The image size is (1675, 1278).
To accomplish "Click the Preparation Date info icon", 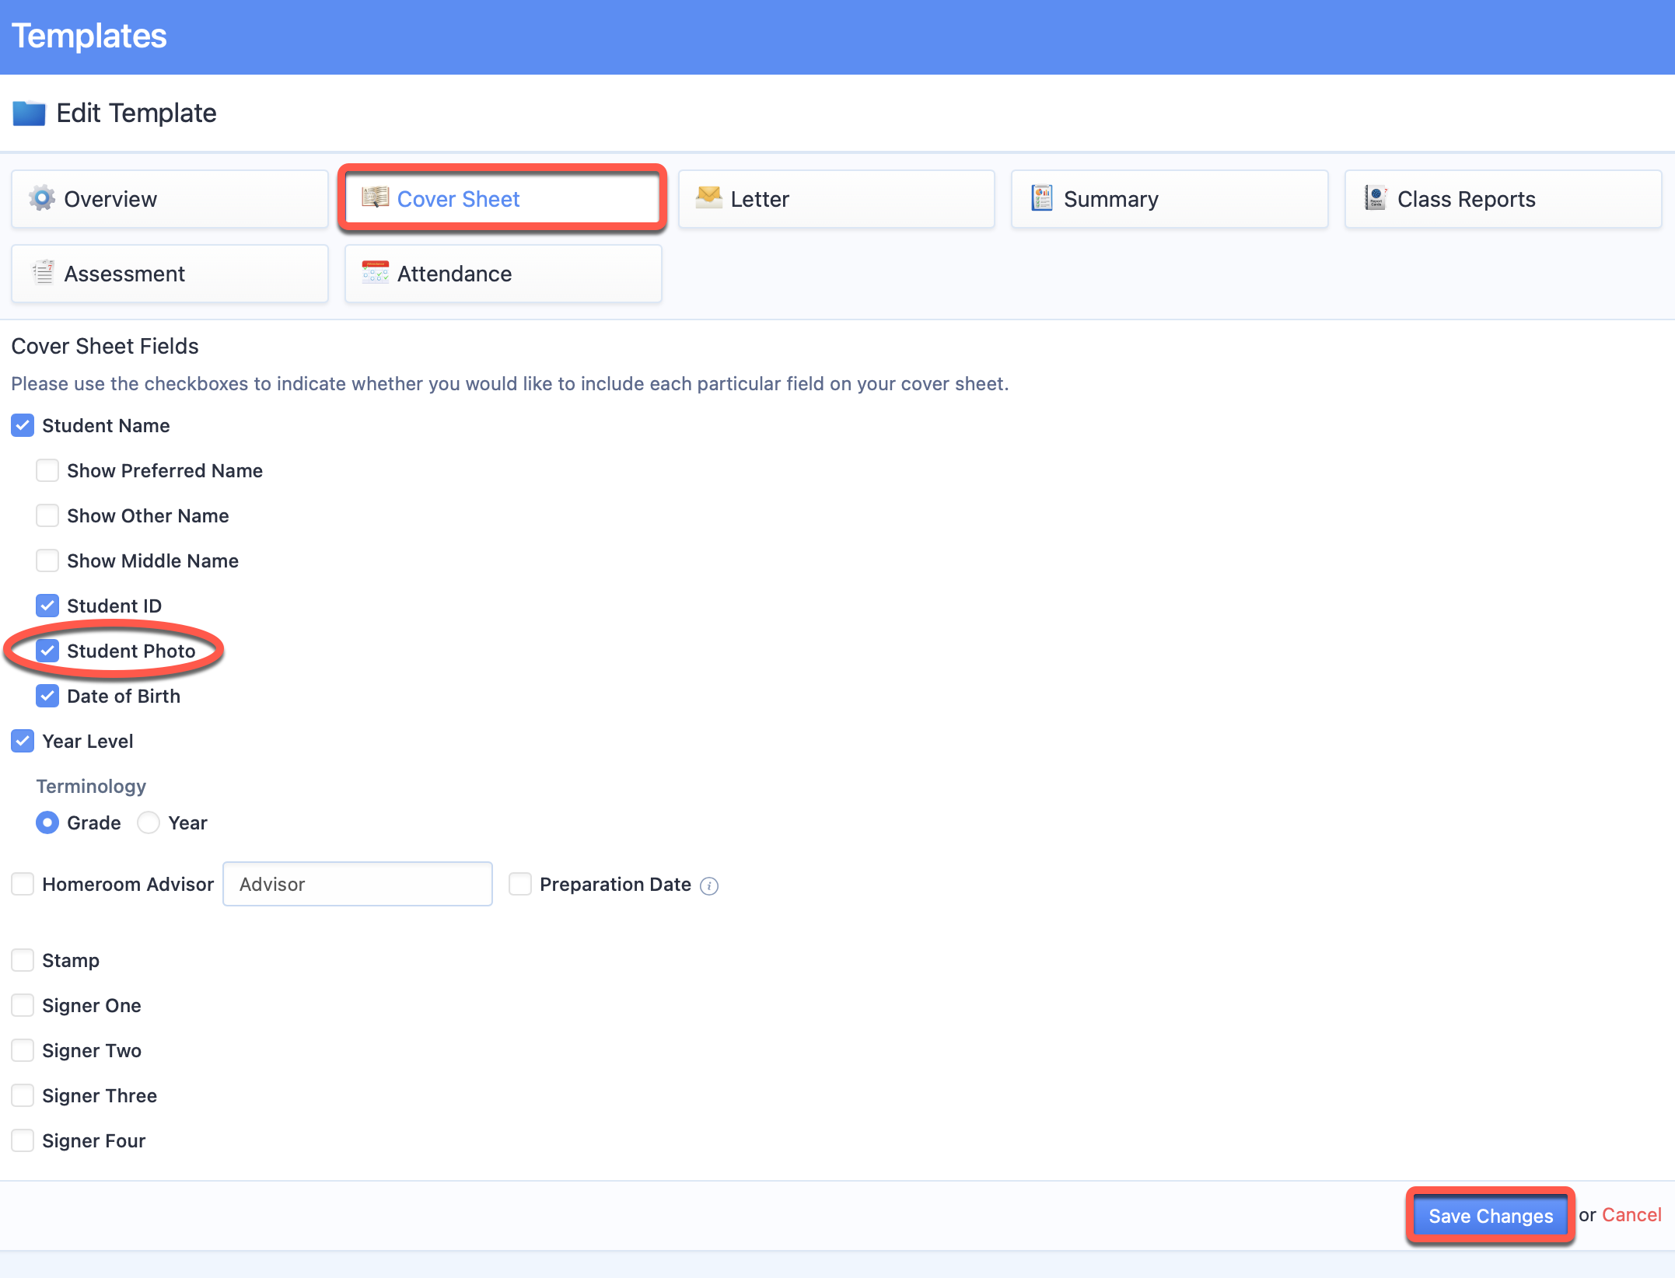I will tap(709, 885).
